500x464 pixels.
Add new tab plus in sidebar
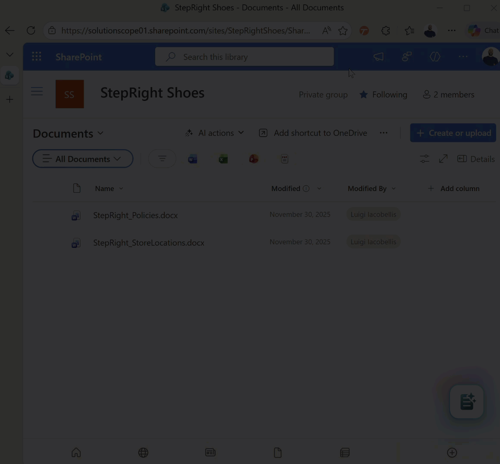point(10,99)
